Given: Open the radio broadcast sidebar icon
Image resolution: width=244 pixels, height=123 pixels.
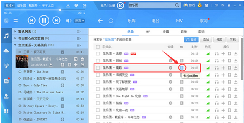Looking at the screenshot, I should [x=6, y=66].
